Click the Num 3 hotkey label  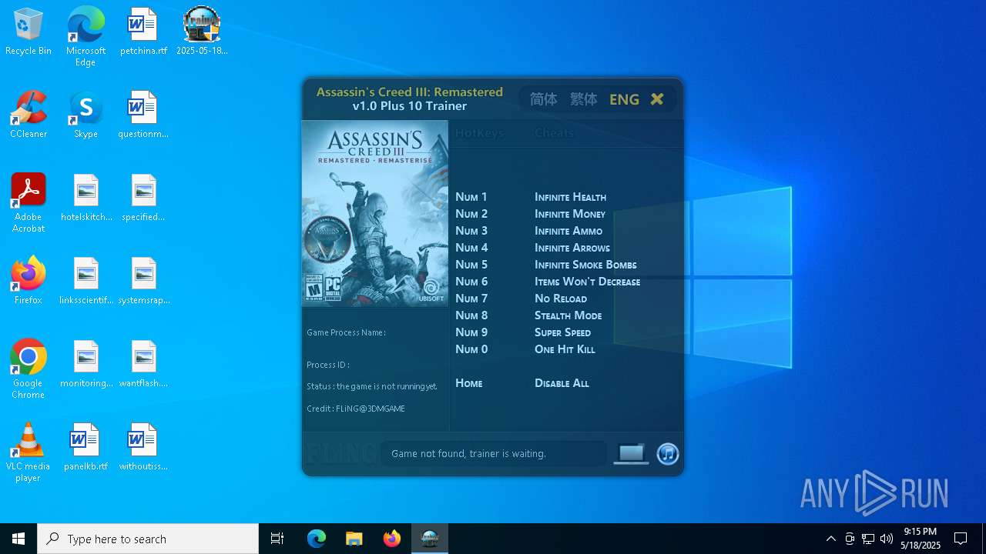click(471, 231)
